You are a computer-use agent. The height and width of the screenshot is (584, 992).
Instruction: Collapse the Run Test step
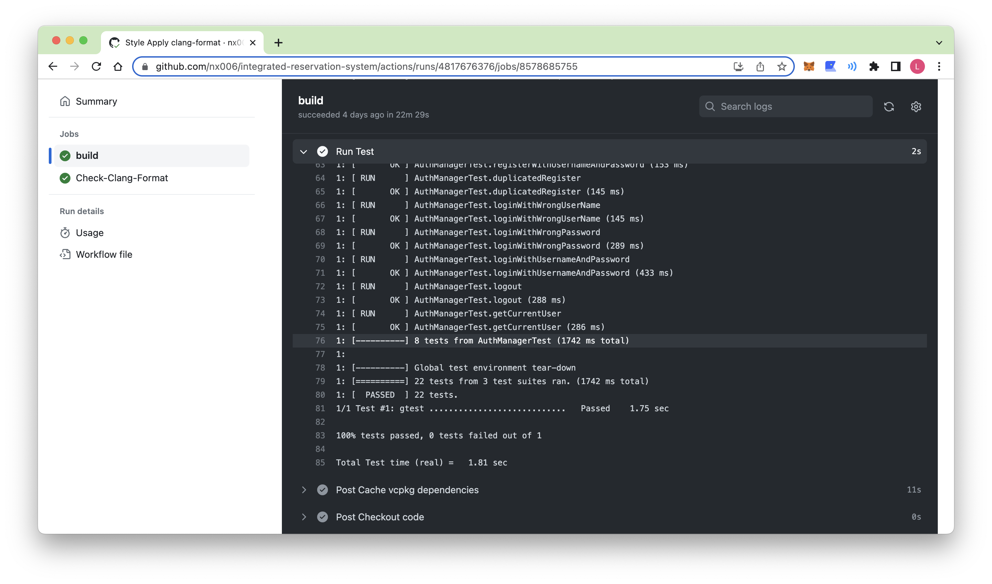point(304,151)
